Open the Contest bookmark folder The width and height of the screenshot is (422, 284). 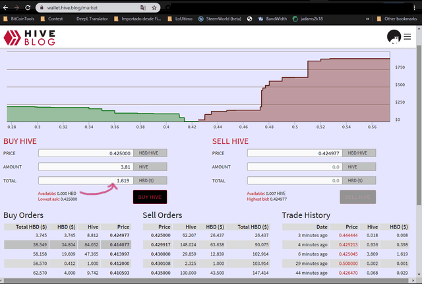click(x=51, y=19)
